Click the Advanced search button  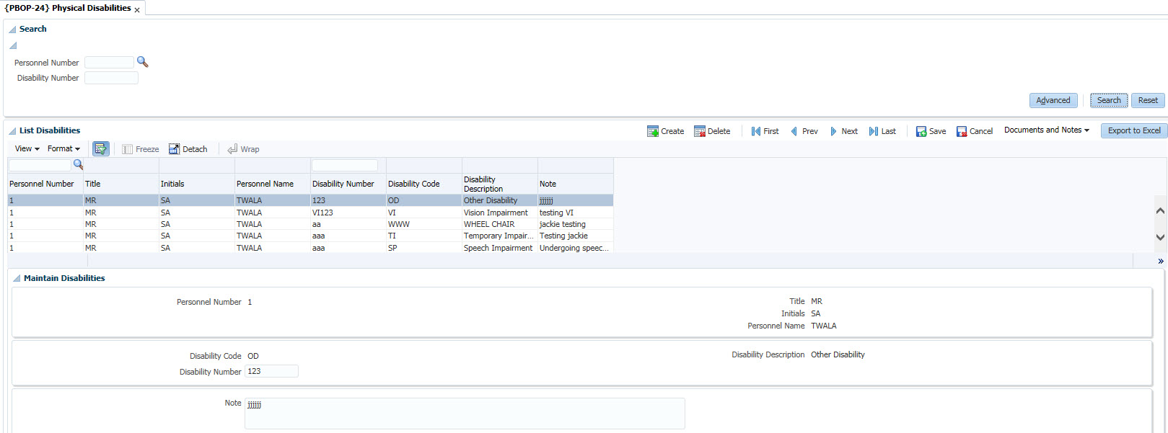pyautogui.click(x=1053, y=100)
